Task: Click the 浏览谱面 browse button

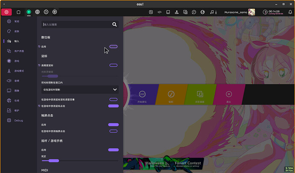Action: [200, 94]
